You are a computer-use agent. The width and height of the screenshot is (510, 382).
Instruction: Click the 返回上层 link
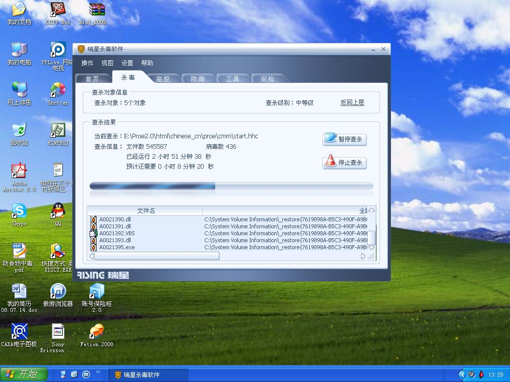(352, 102)
